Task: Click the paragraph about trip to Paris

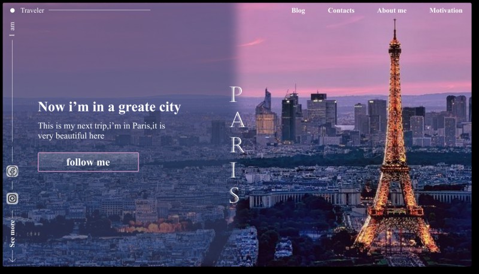Action: click(x=101, y=131)
